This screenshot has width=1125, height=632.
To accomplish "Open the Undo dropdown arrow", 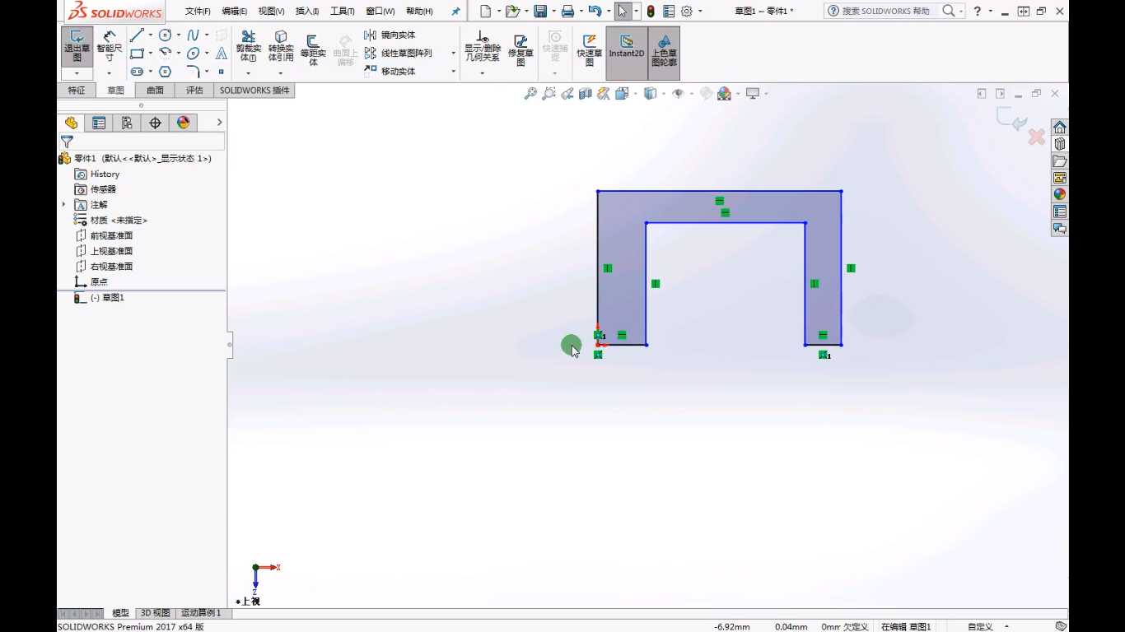I will click(607, 12).
